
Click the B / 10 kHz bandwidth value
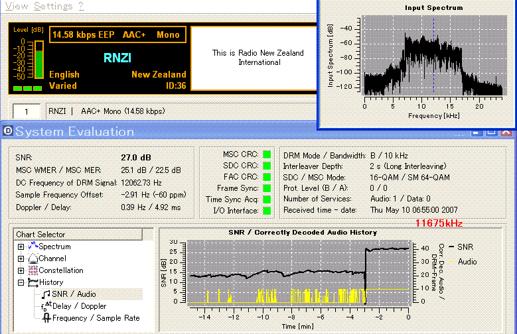[x=389, y=156]
